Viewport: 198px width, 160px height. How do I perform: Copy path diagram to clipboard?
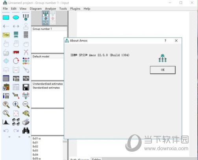coord(6,87)
